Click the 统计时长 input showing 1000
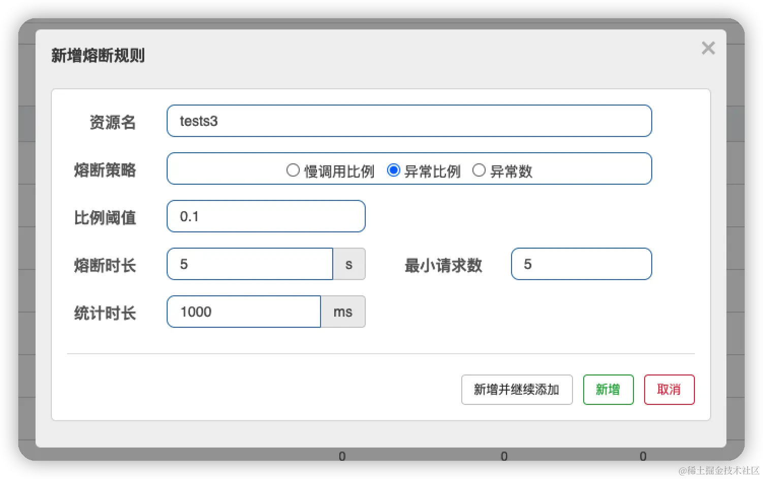Image resolution: width=763 pixels, height=479 pixels. tap(243, 312)
